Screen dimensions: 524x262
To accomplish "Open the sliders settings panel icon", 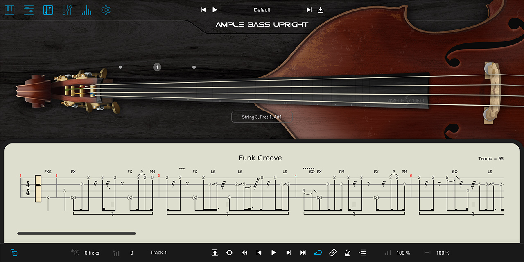I will [x=29, y=10].
